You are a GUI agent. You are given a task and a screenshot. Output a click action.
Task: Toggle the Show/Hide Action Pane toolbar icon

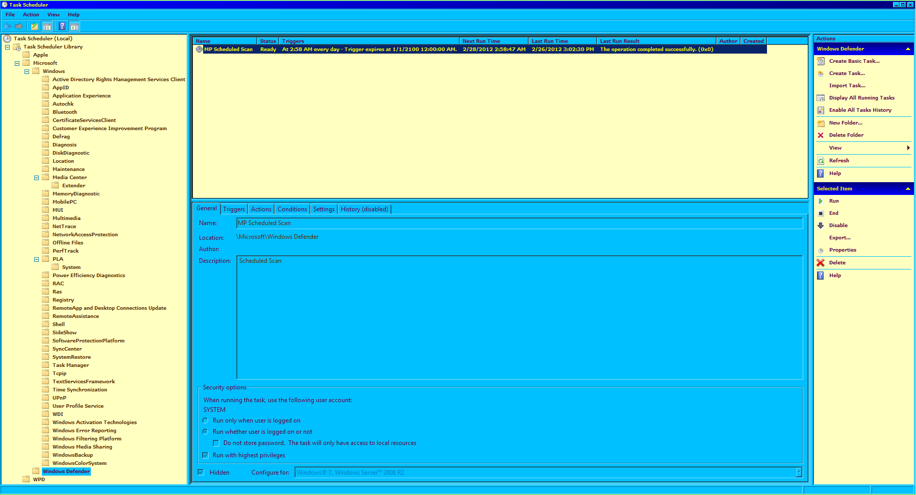tap(75, 27)
